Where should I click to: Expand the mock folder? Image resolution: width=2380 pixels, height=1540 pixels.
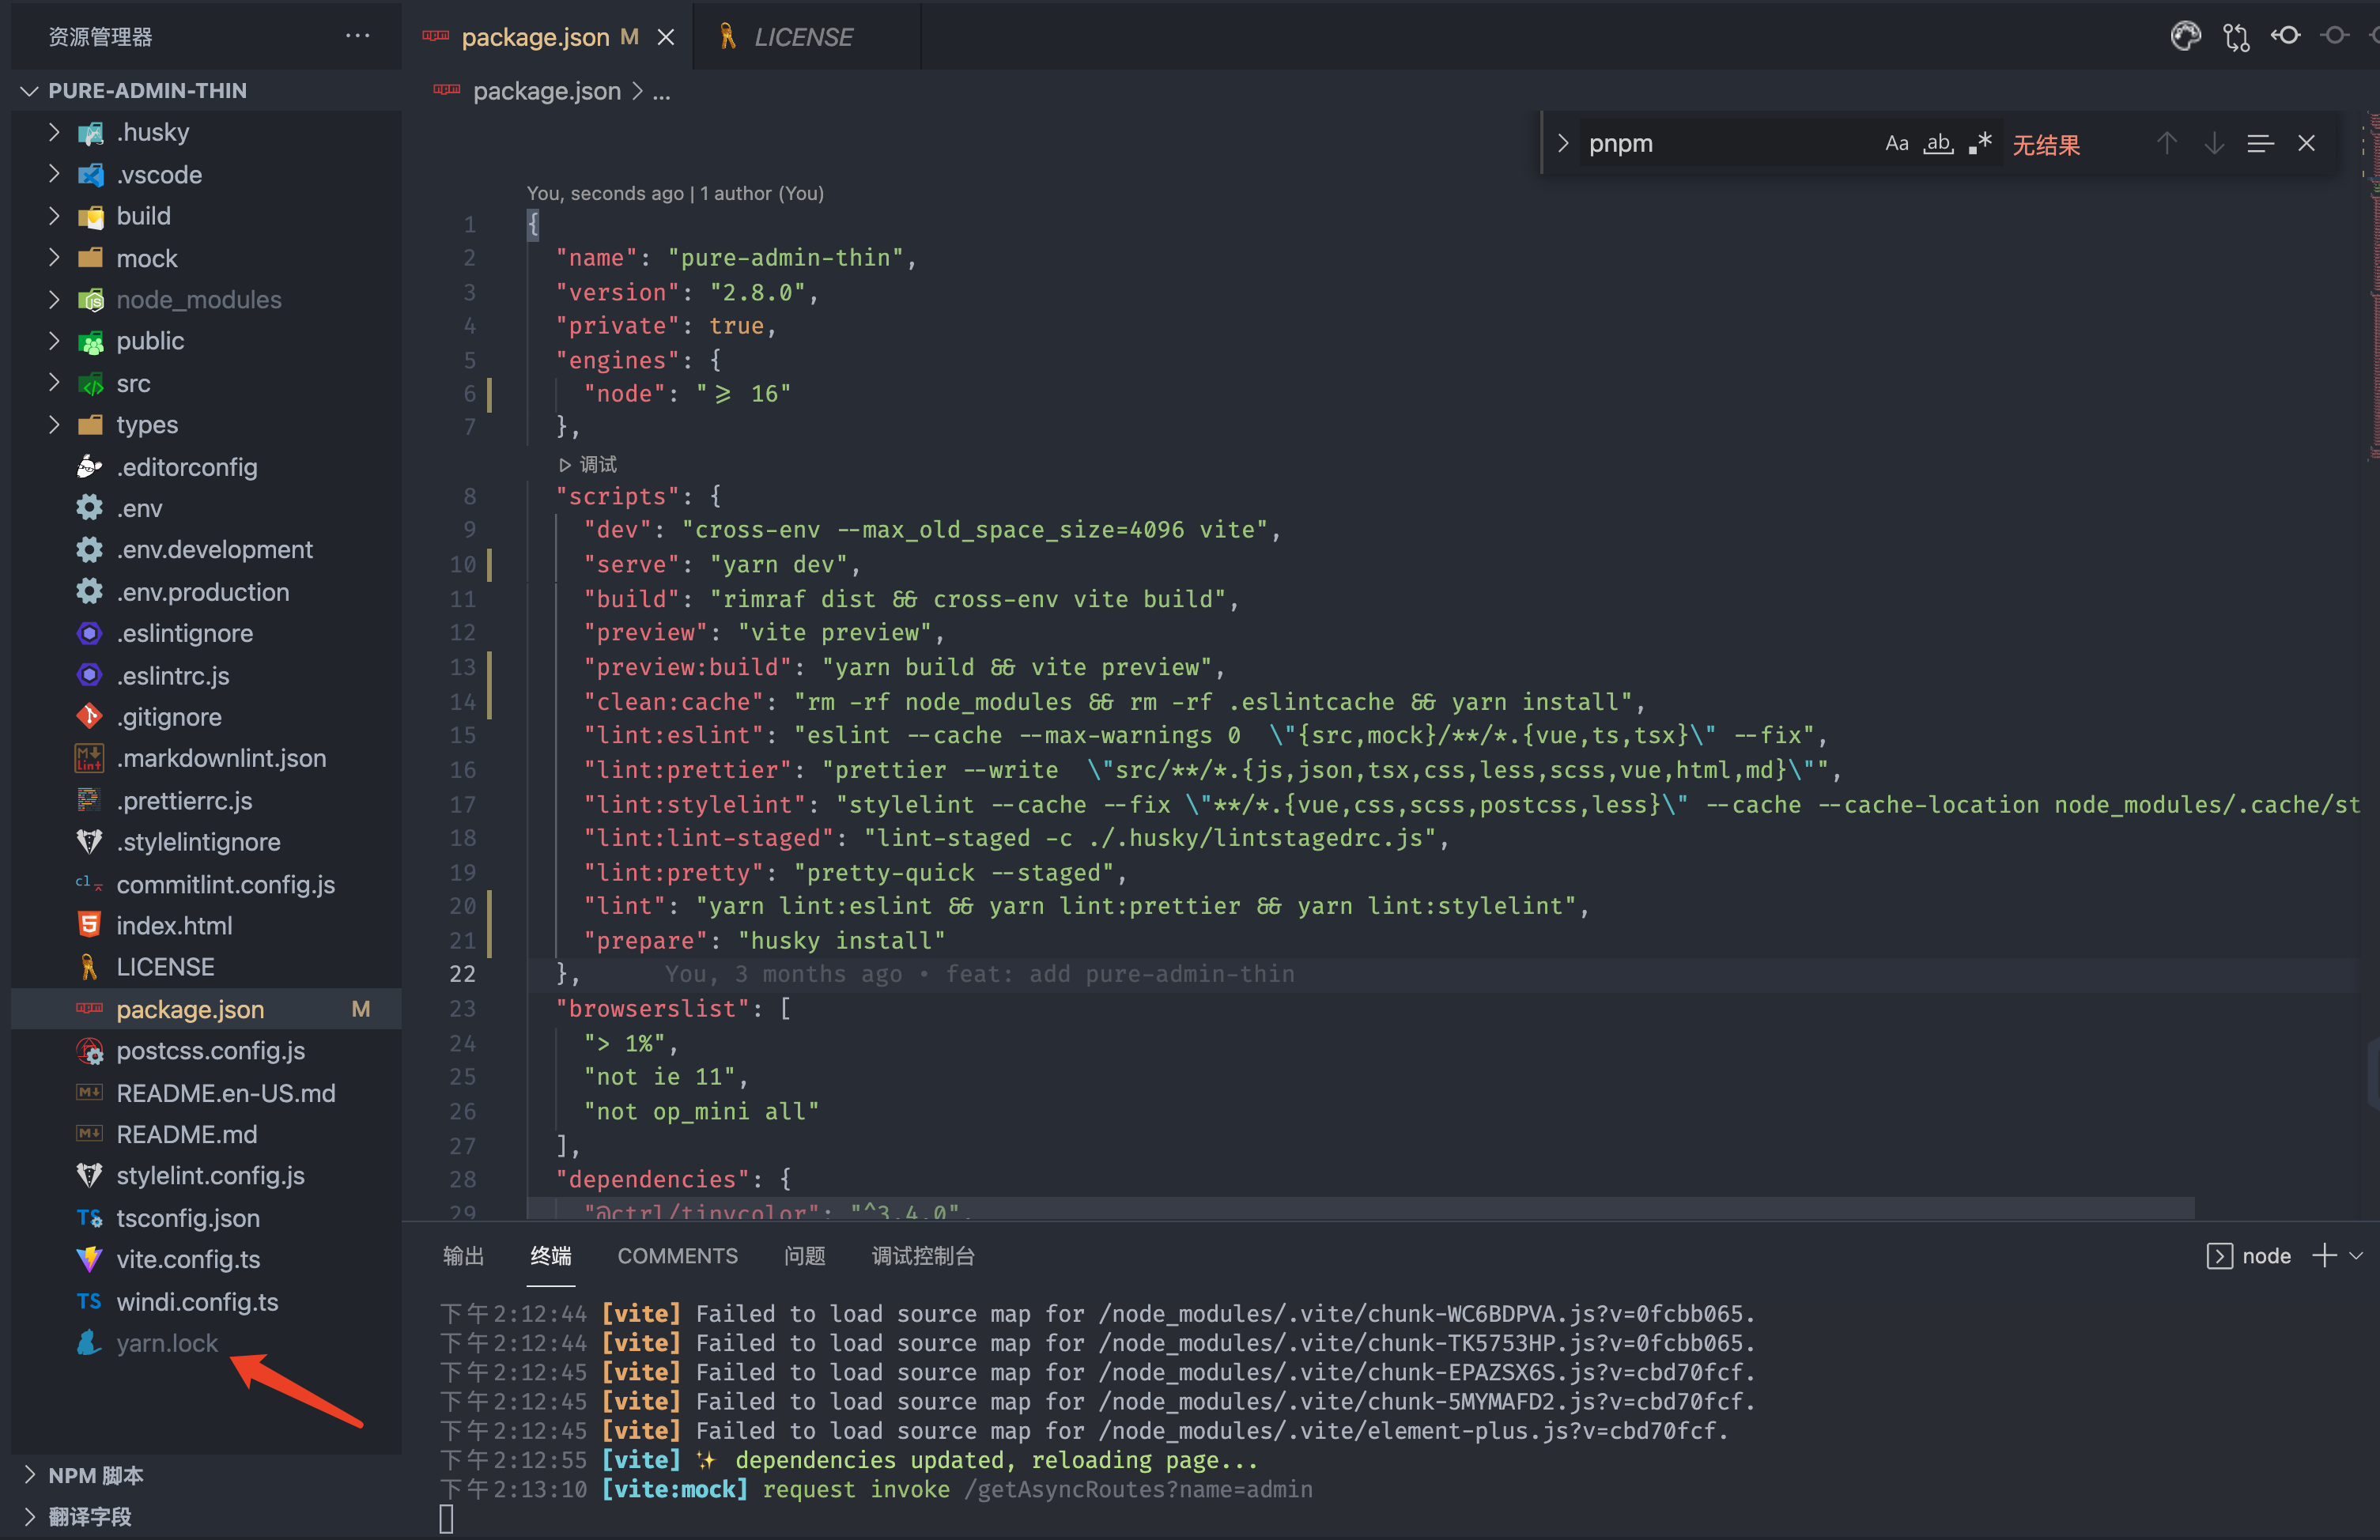[55, 258]
